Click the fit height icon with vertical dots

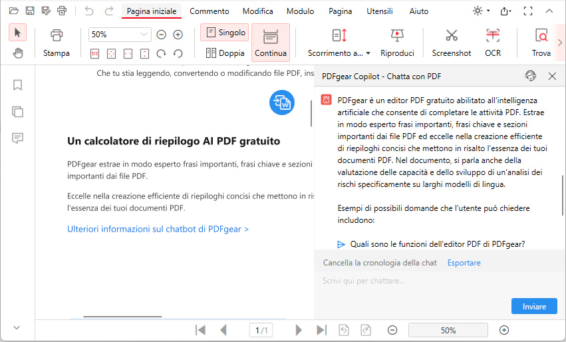tap(144, 54)
